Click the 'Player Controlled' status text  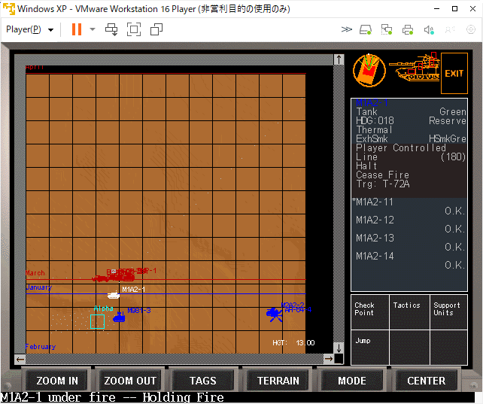tap(401, 148)
